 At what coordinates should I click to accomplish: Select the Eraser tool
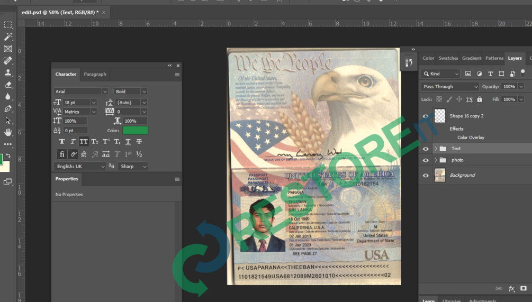tap(8, 85)
